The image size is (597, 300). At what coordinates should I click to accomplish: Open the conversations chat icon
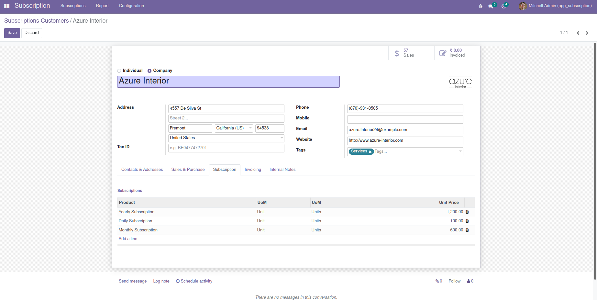(491, 6)
